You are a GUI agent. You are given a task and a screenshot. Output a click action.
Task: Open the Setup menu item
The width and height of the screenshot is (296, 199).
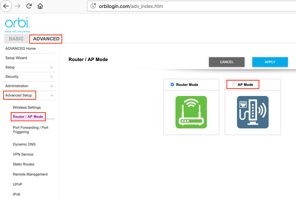[x=10, y=67]
